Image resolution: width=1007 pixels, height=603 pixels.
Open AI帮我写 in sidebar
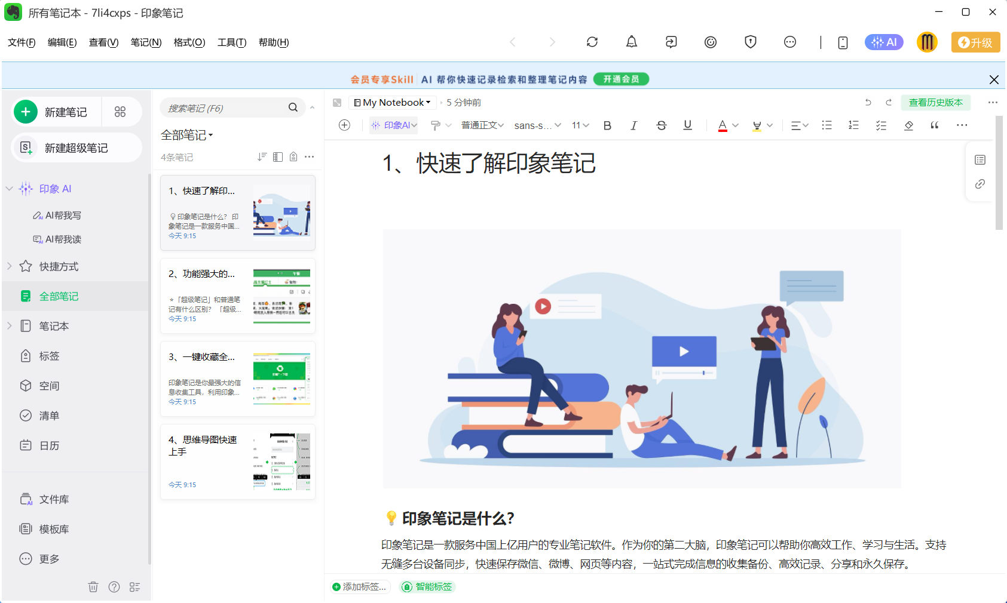tap(57, 216)
